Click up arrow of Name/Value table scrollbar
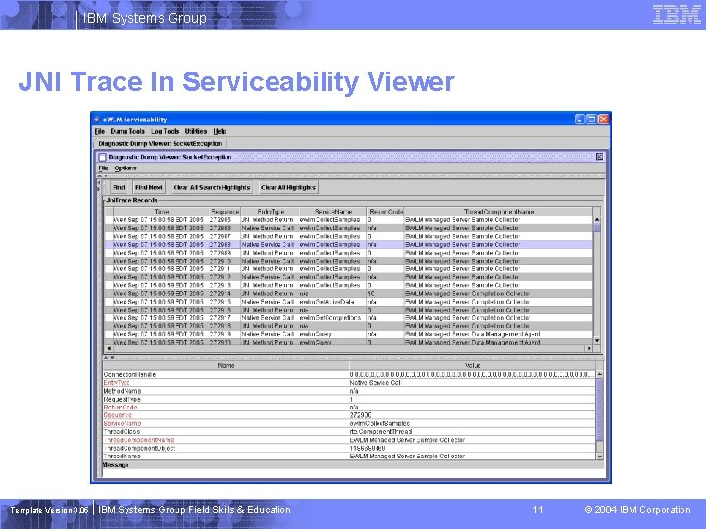The width and height of the screenshot is (706, 529). click(600, 374)
